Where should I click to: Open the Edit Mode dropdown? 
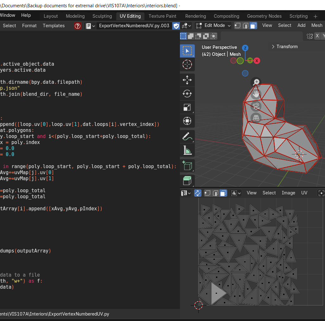point(213,26)
